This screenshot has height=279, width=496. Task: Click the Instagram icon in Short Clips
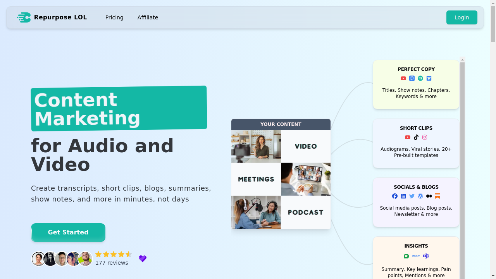click(425, 137)
